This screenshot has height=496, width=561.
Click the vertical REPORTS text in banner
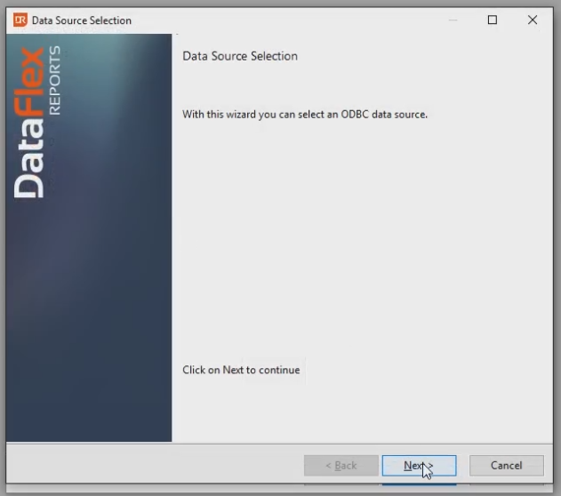55,80
